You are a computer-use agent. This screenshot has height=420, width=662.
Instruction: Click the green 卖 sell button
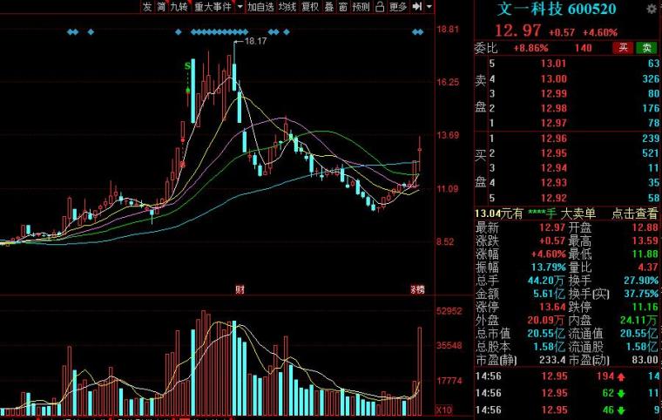pyautogui.click(x=646, y=48)
